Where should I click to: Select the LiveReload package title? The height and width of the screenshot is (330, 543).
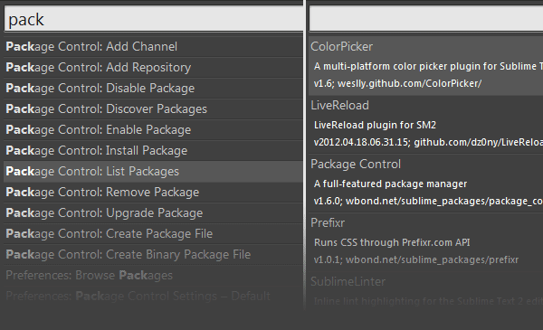pyautogui.click(x=339, y=105)
